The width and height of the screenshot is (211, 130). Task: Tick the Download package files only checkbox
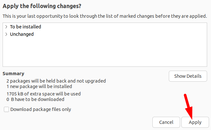(x=6, y=109)
